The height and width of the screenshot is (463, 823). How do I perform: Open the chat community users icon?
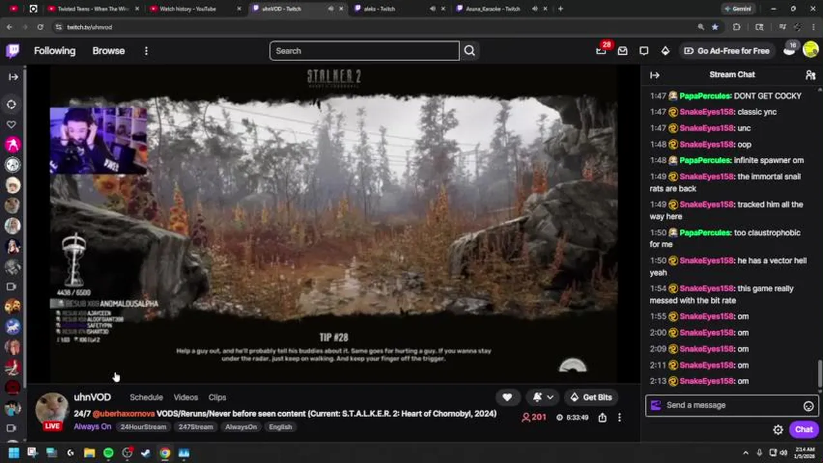click(811, 75)
